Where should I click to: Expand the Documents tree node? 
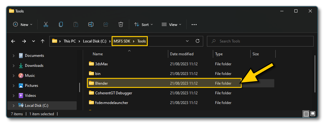click(x=14, y=56)
